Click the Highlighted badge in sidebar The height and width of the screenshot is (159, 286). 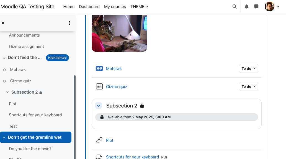pyautogui.click(x=57, y=58)
